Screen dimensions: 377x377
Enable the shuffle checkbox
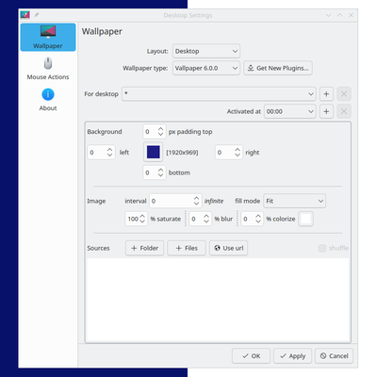click(322, 248)
